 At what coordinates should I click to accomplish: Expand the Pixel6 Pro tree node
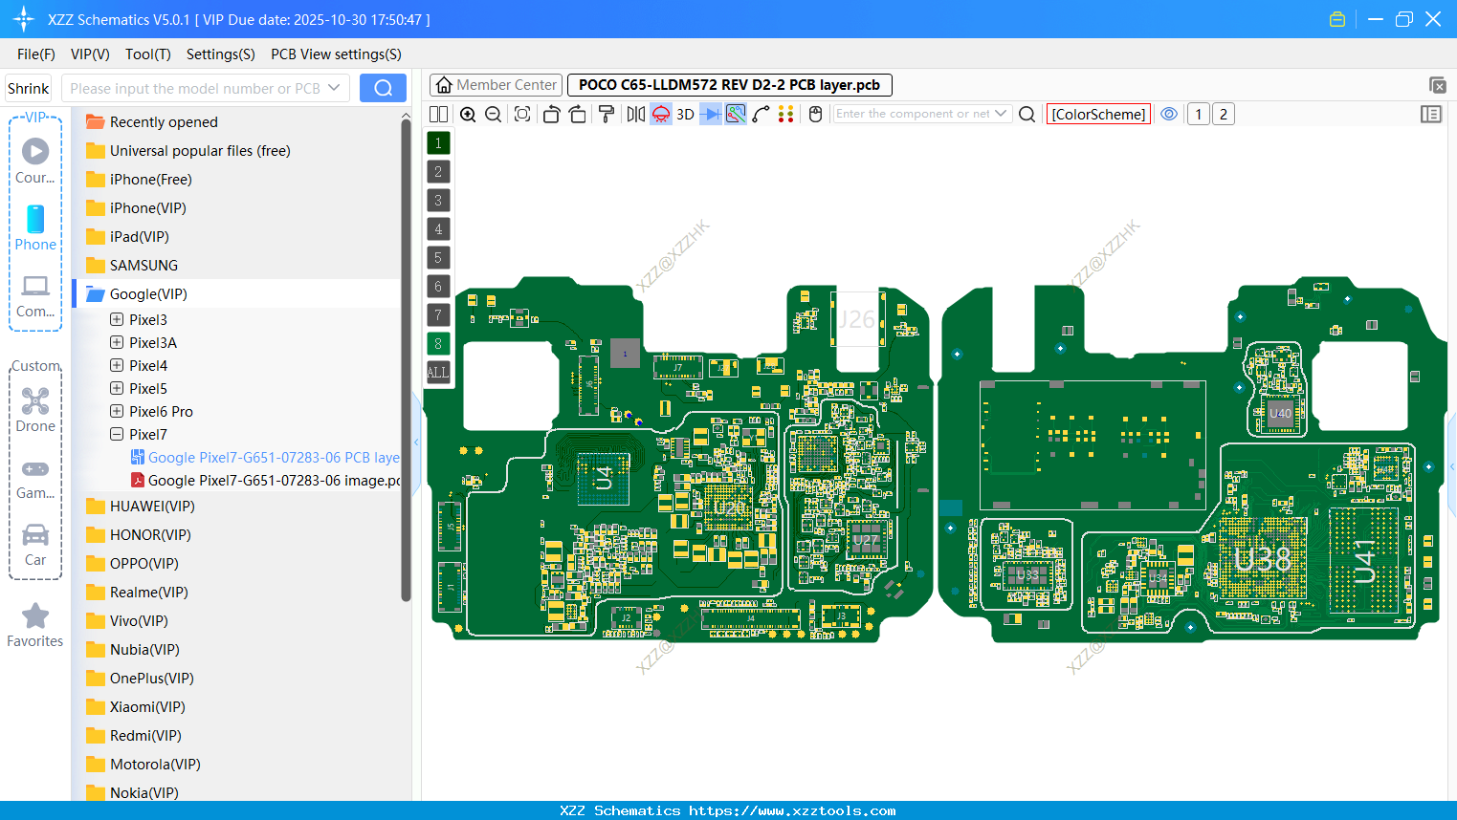tap(117, 411)
